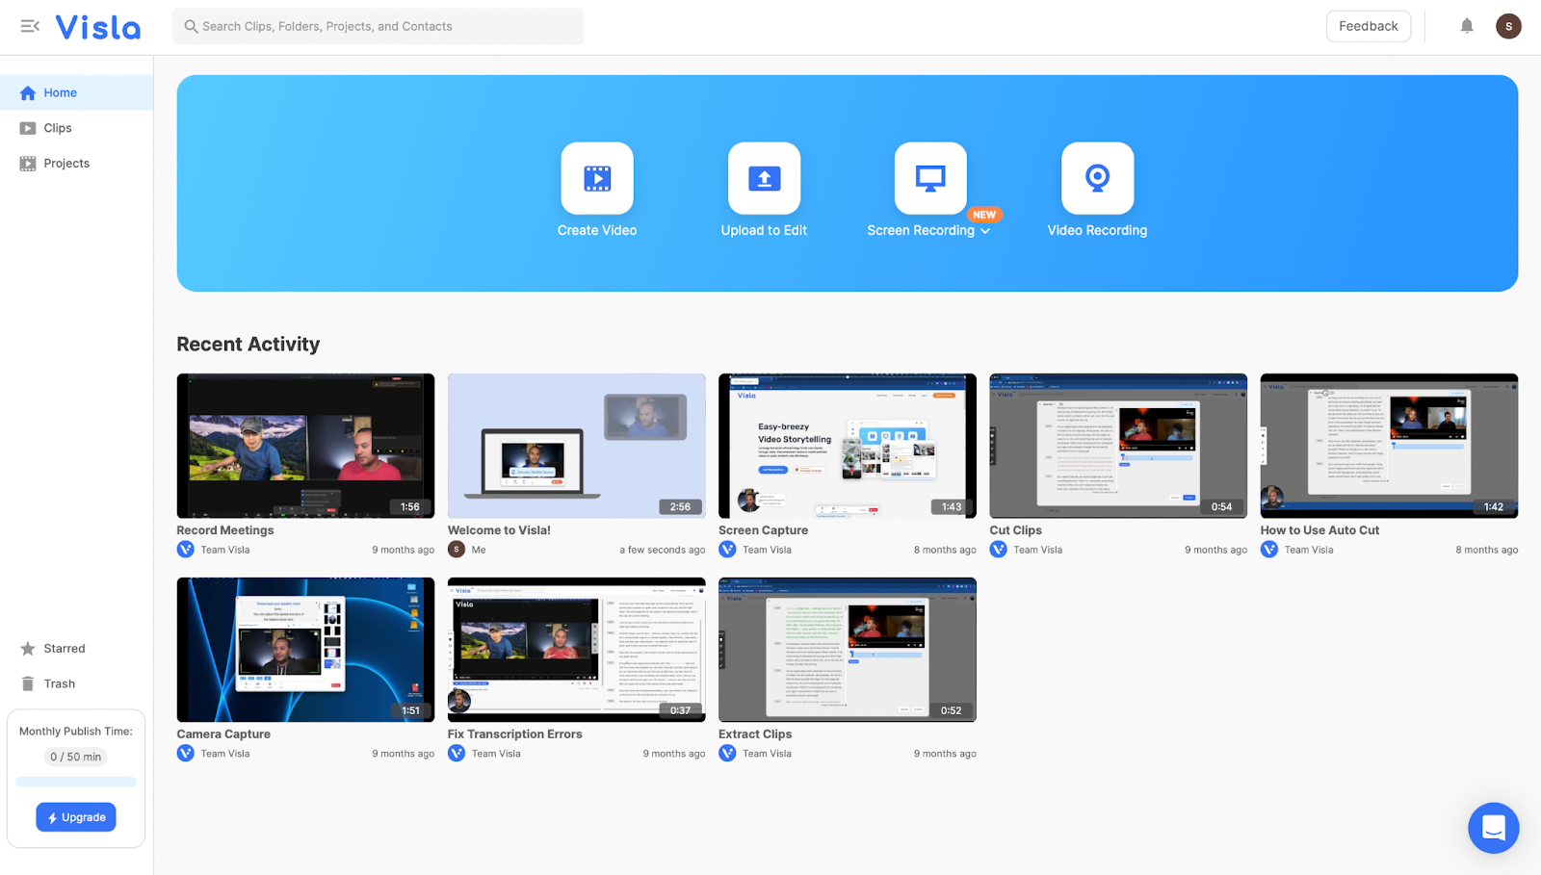The height and width of the screenshot is (875, 1541).
Task: Click Team Visla avatar under Camera Capture
Action: click(x=186, y=754)
